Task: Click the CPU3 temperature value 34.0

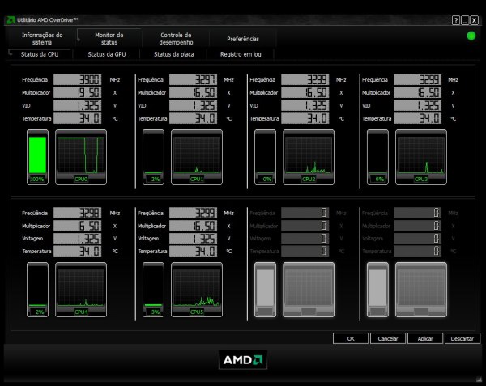Action: (417, 118)
